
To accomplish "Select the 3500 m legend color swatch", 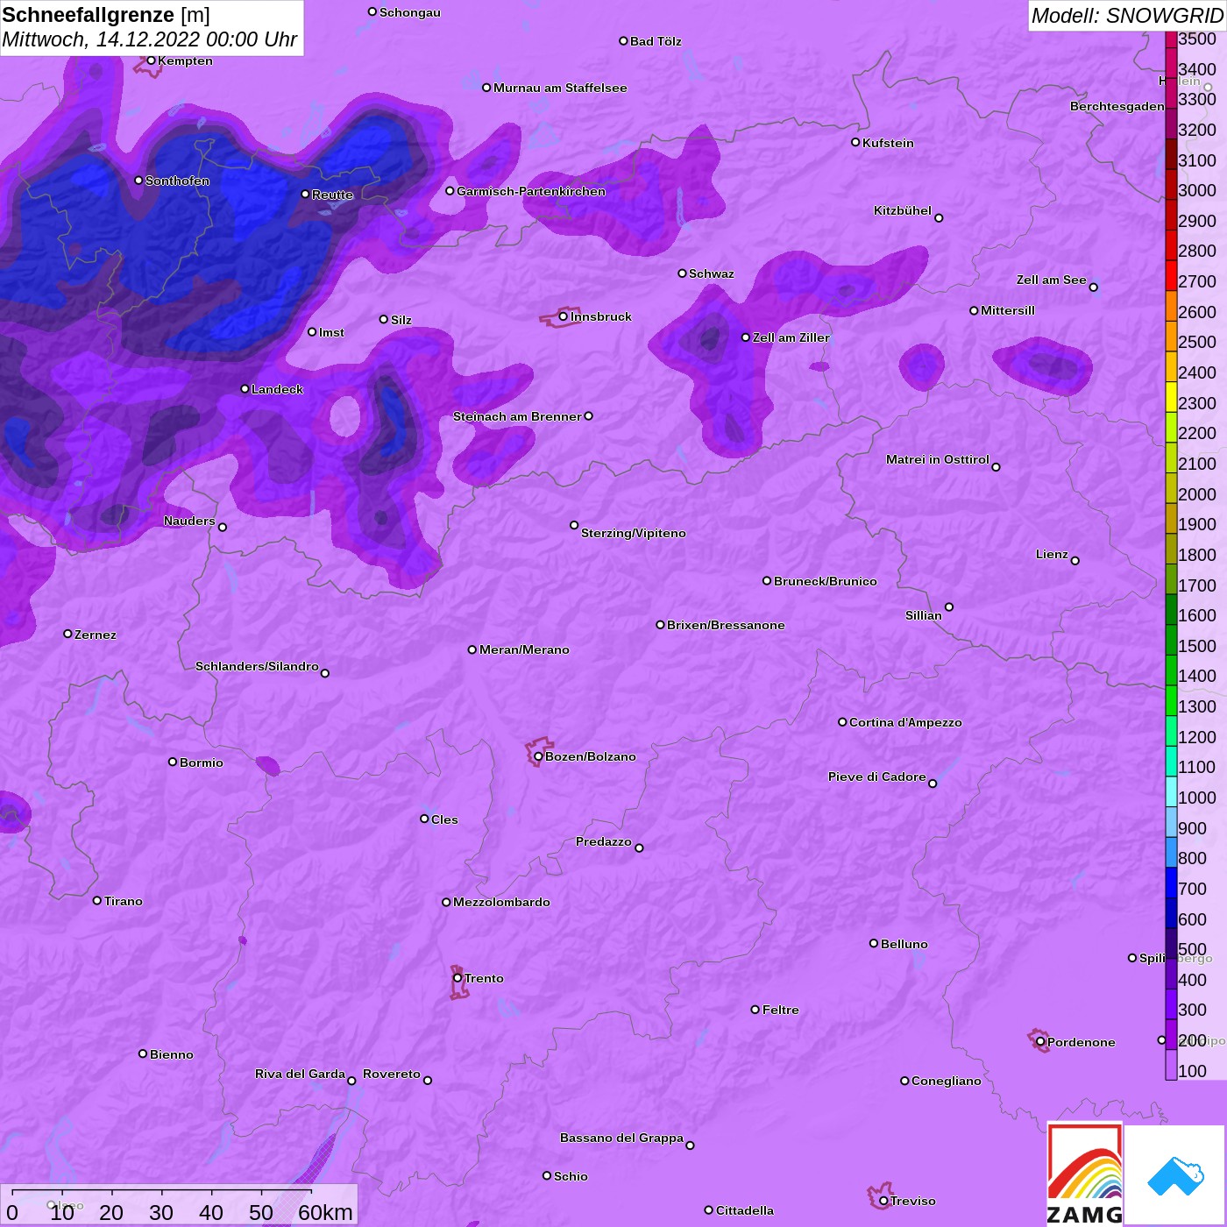I will [1171, 39].
